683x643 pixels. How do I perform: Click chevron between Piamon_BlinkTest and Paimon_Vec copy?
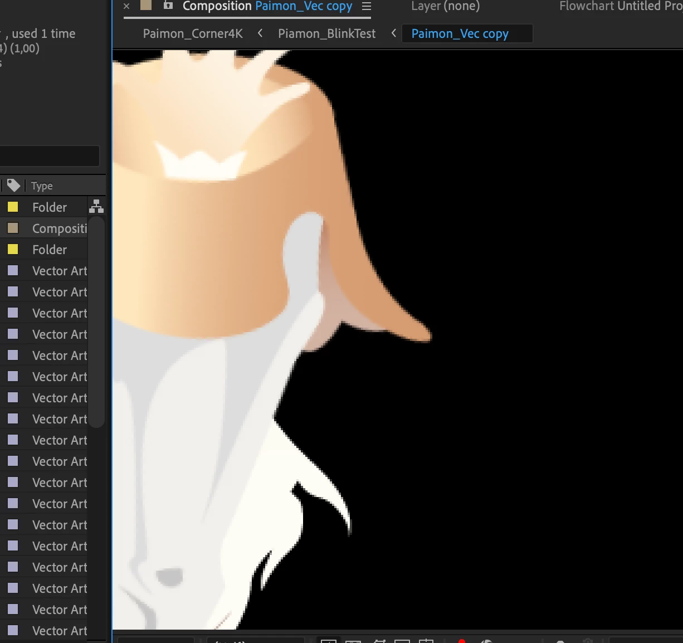click(x=394, y=33)
